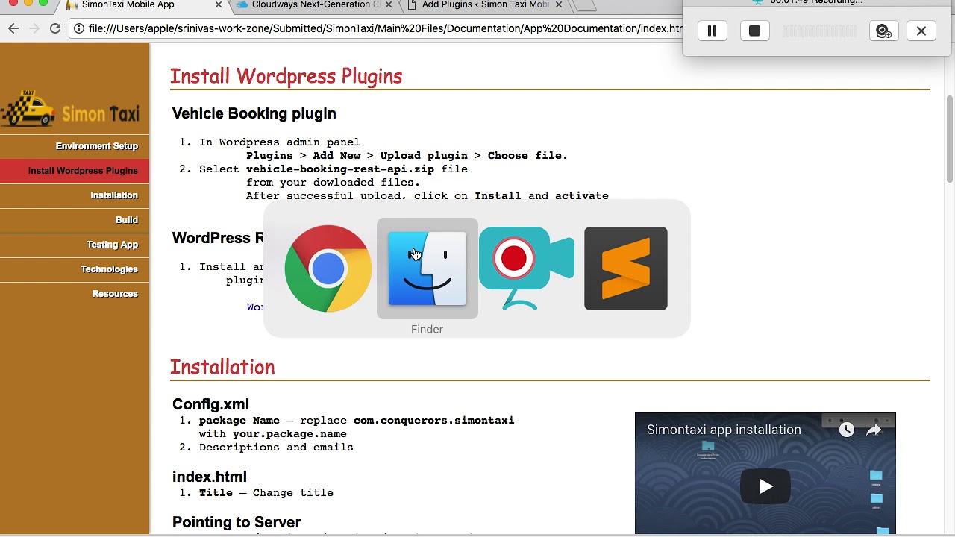The image size is (955, 537).
Task: Go to Build section in sidebar
Action: click(x=127, y=220)
